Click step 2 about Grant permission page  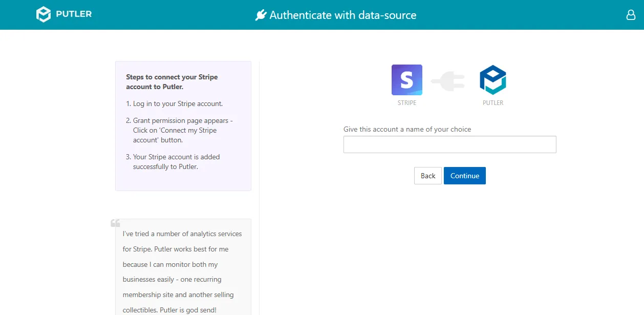179,130
